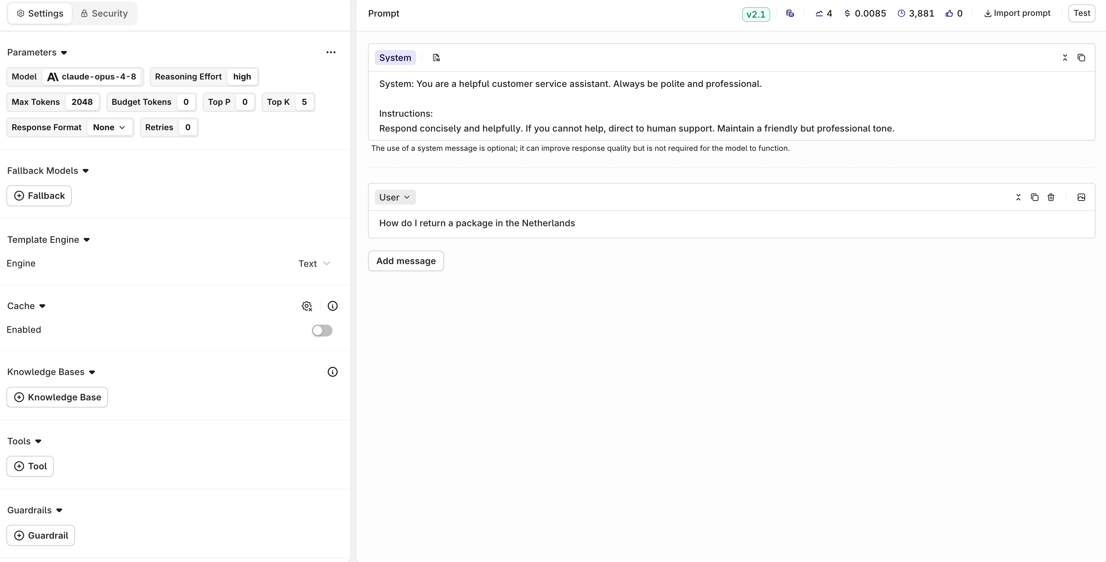Click the 'Prompt' panel heading

coord(384,13)
